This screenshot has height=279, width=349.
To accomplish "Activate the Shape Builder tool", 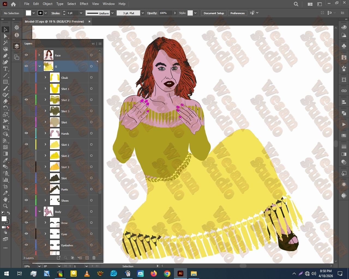I will pyautogui.click(x=5, y=134).
